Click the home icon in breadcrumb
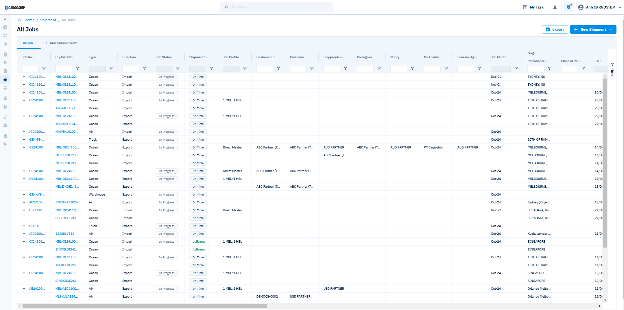 (19, 20)
